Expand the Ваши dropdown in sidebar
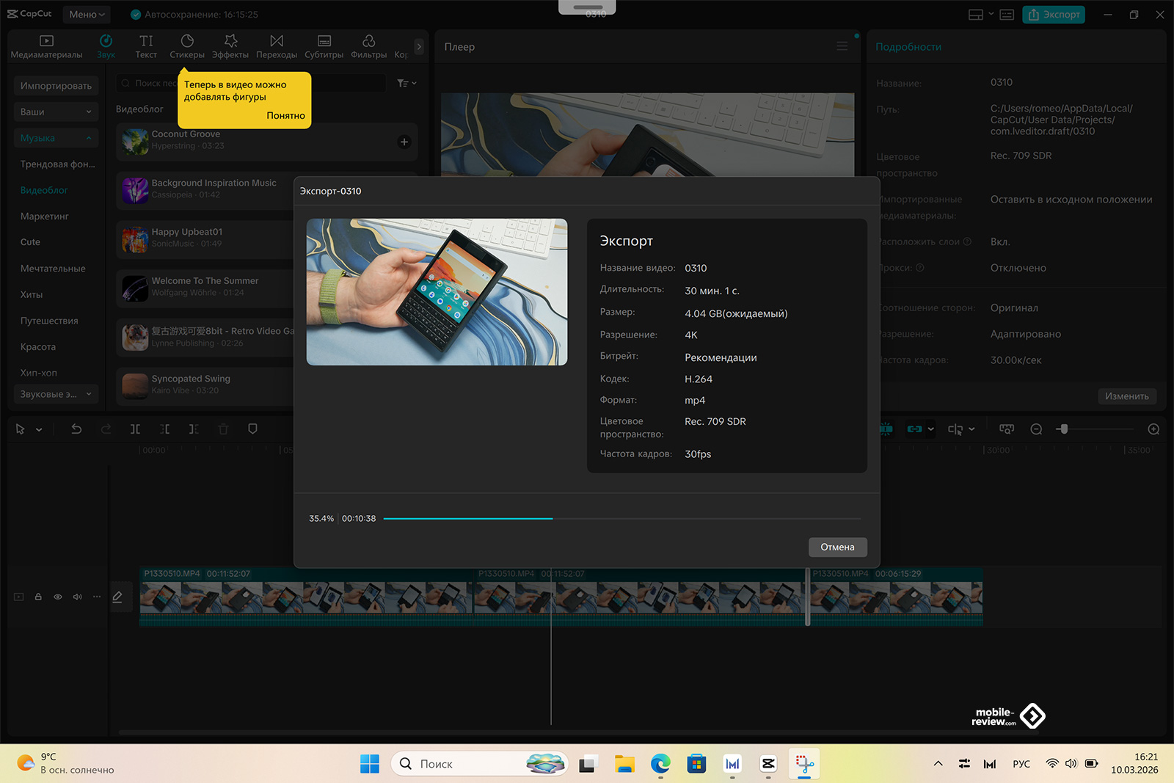Image resolution: width=1174 pixels, height=783 pixels. pyautogui.click(x=56, y=112)
